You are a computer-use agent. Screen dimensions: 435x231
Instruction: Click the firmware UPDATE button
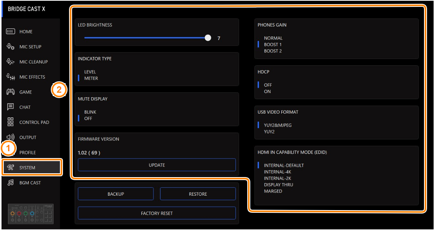click(157, 165)
